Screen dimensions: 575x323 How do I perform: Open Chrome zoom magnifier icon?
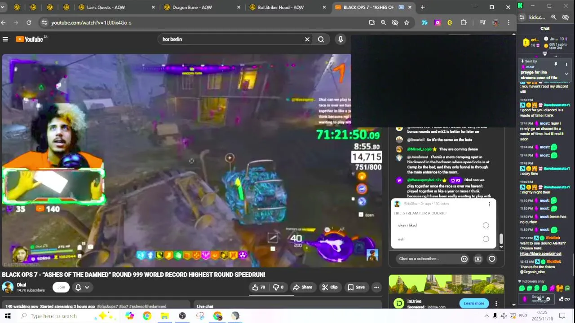tap(383, 22)
